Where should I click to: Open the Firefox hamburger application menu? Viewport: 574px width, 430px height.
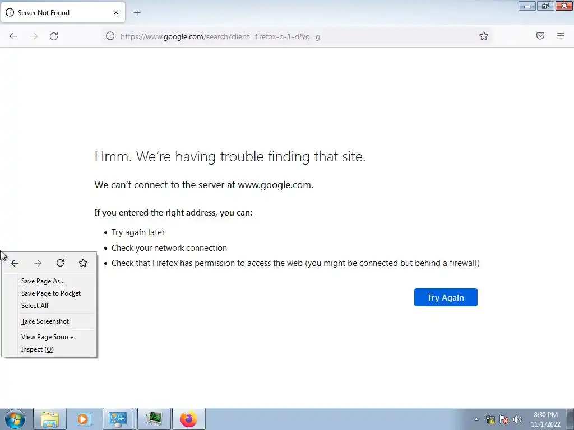pyautogui.click(x=561, y=36)
